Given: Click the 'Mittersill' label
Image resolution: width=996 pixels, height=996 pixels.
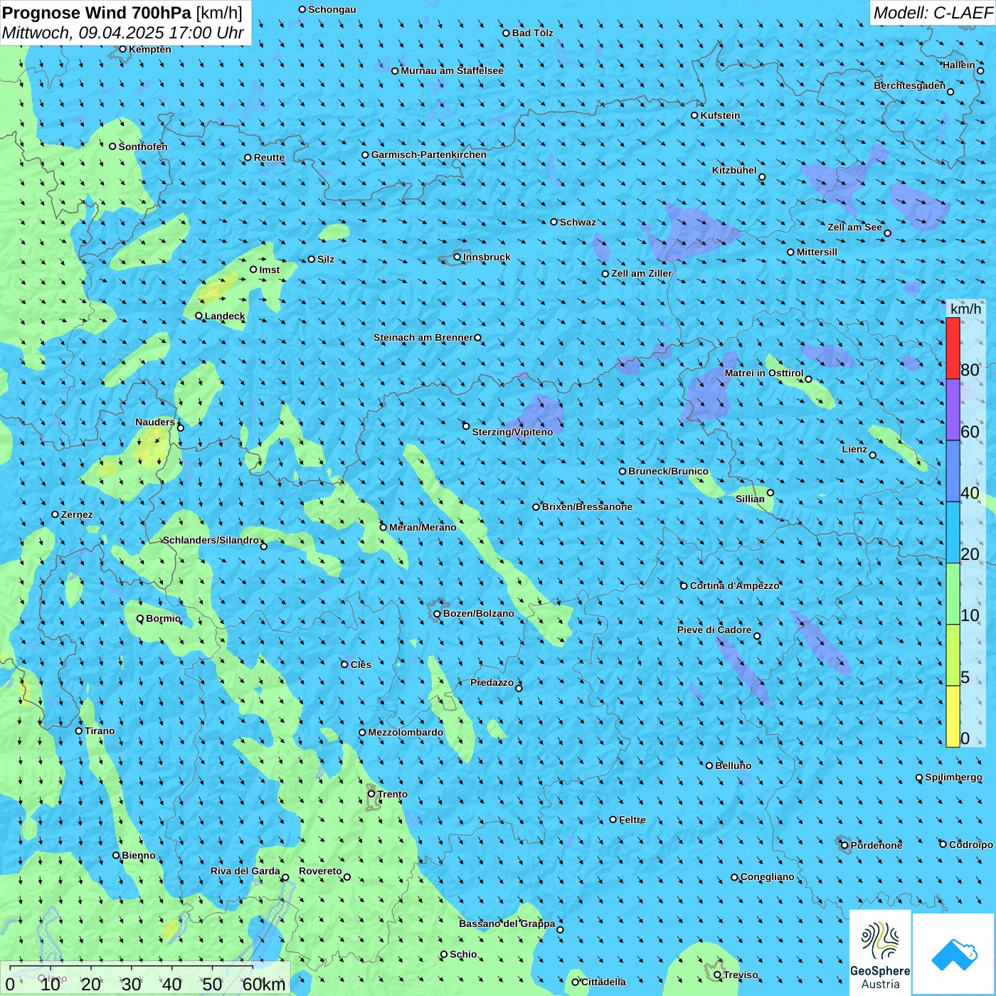Looking at the screenshot, I should (817, 252).
